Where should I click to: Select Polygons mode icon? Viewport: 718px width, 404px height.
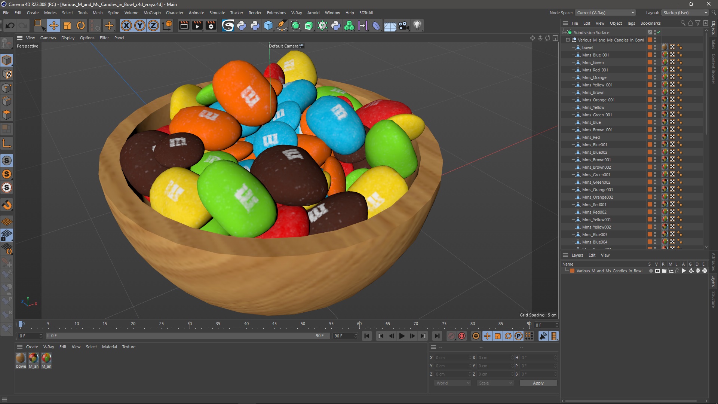[x=7, y=115]
